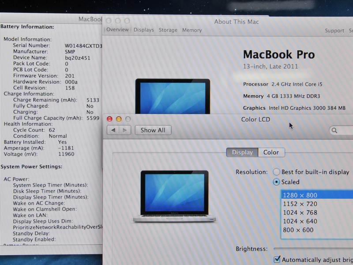Click the Brightness slider track
The width and height of the screenshot is (353, 265).
tap(313, 249)
